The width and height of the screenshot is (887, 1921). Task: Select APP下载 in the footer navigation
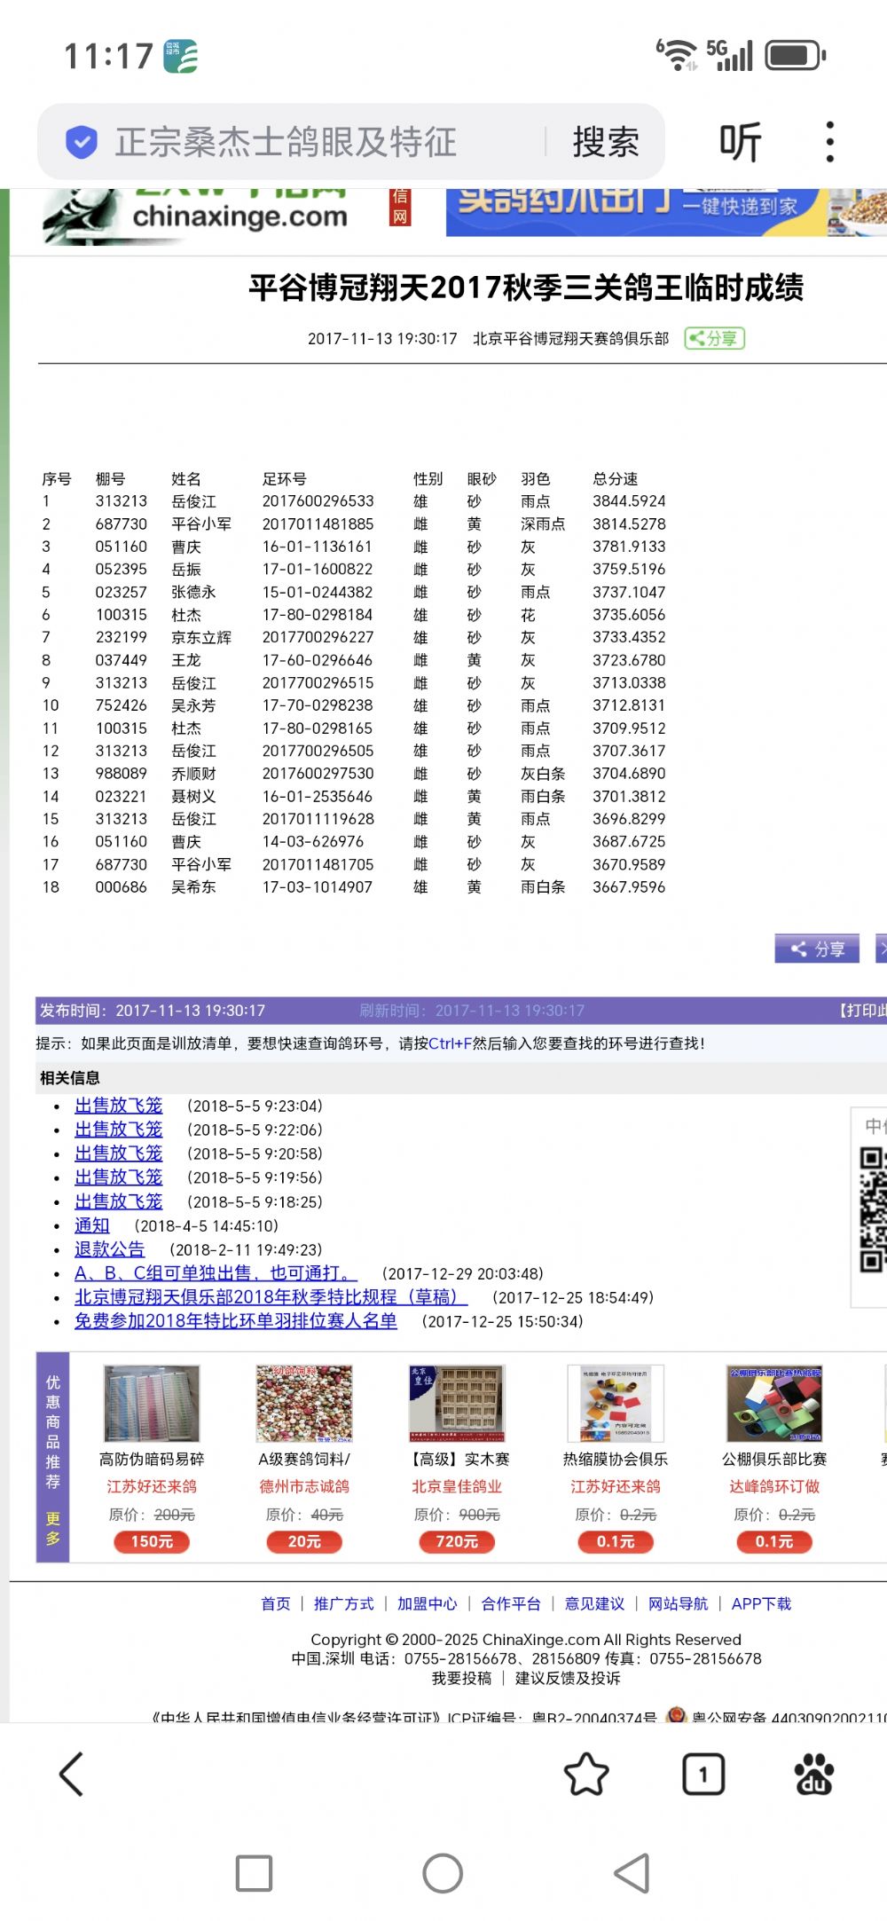(761, 1603)
